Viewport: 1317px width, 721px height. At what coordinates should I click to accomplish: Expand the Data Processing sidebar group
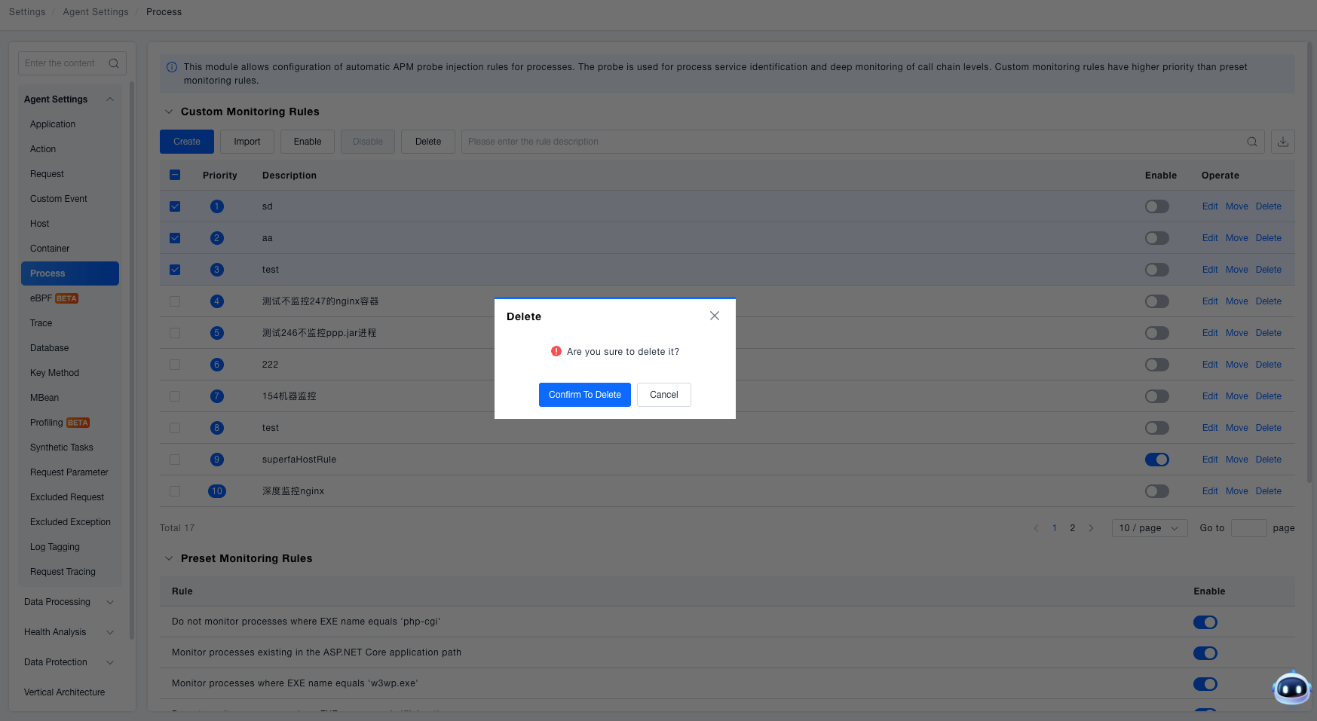coord(110,602)
